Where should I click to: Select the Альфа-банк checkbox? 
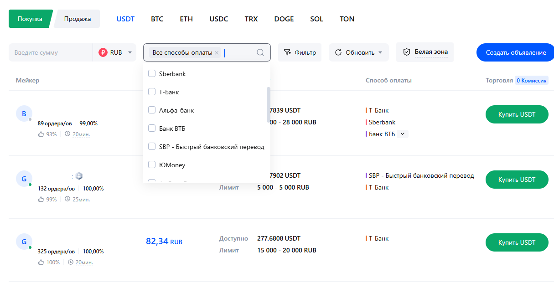point(152,110)
